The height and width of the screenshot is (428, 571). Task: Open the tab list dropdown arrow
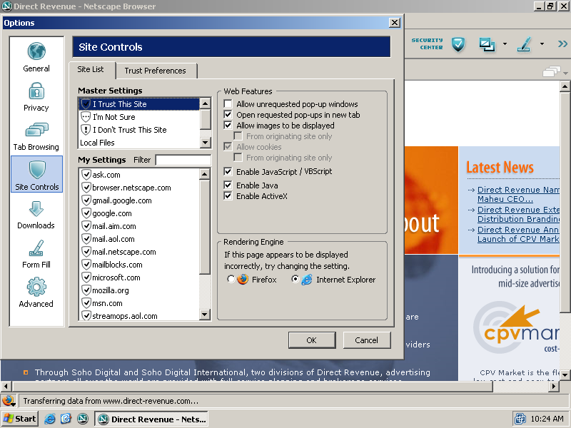[565, 73]
